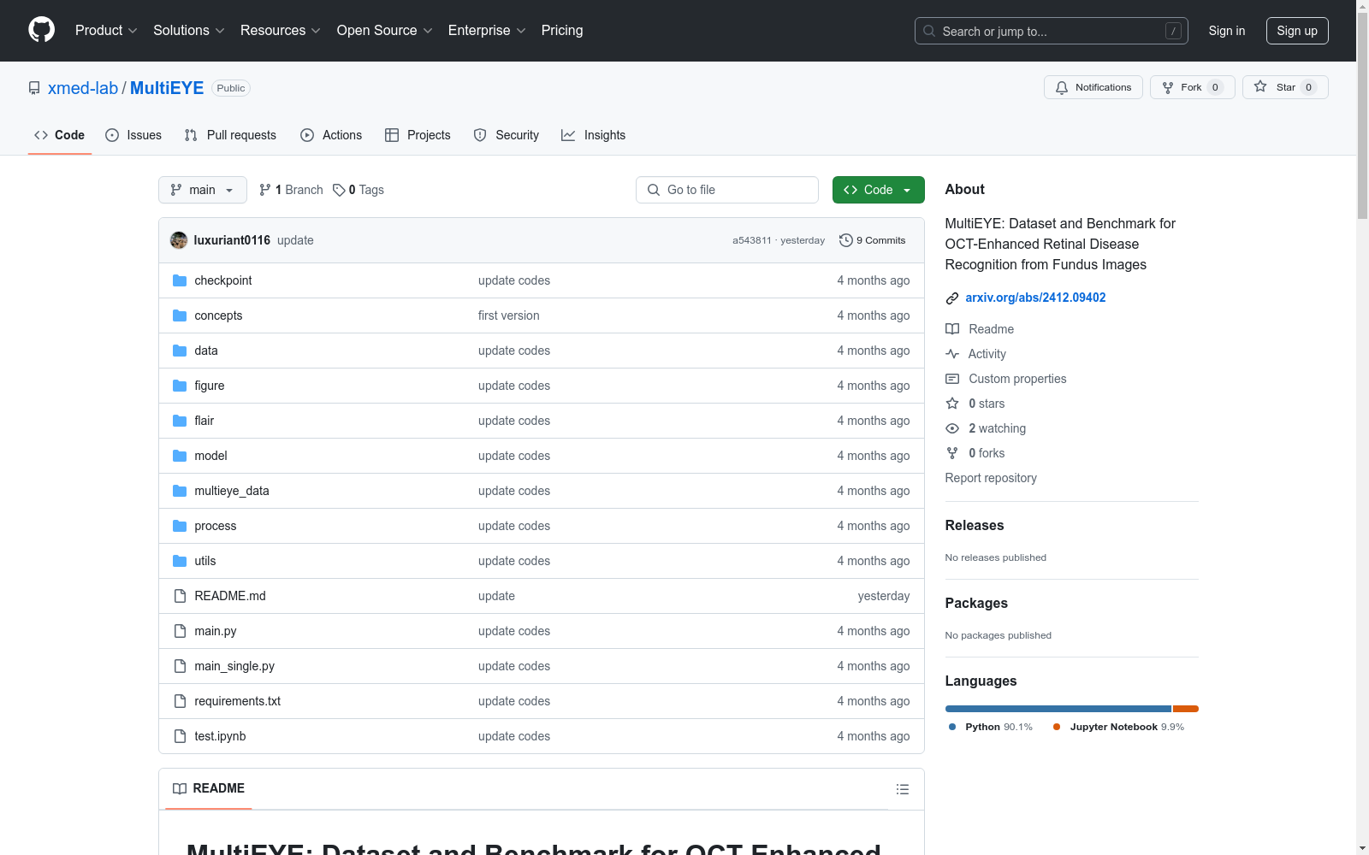This screenshot has width=1369, height=855.
Task: Click 'first version' commit message
Action: [x=509, y=315]
